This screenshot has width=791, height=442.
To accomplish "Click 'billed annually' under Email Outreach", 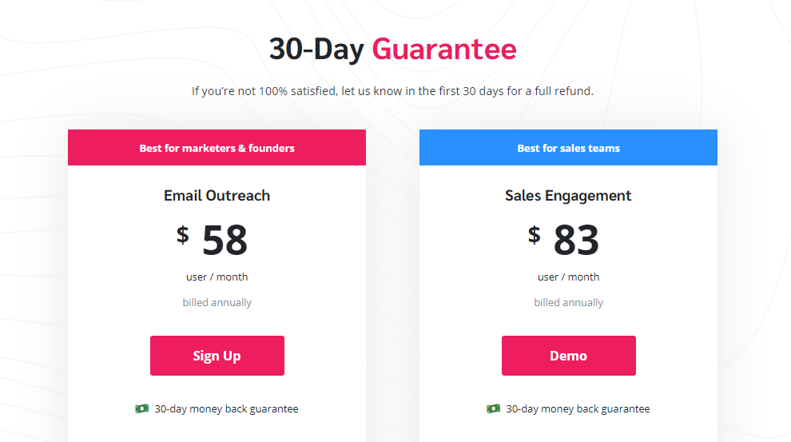I will click(217, 302).
